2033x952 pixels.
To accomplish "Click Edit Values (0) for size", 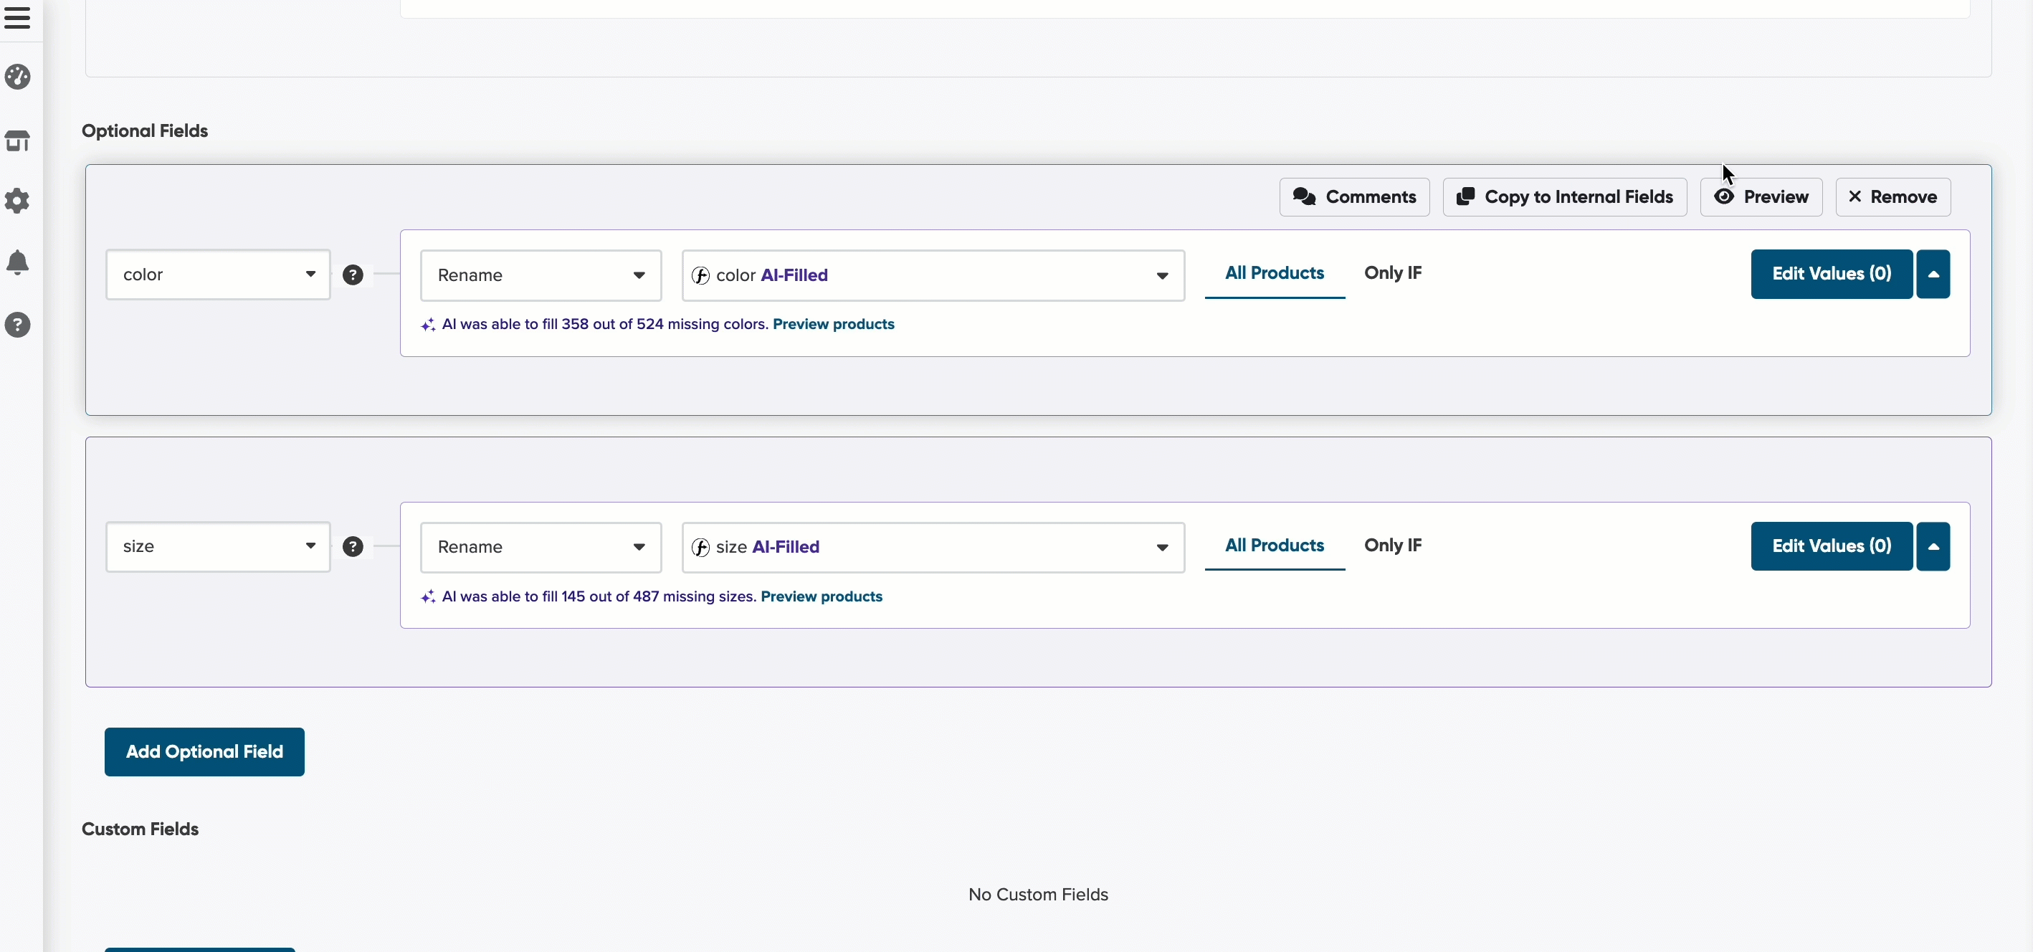I will (1832, 546).
